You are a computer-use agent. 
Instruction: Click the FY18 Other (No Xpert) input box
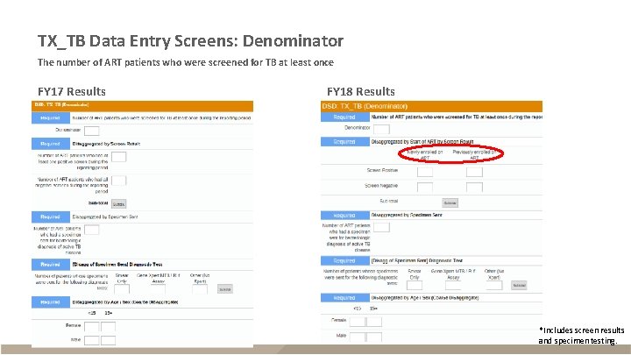pos(494,286)
